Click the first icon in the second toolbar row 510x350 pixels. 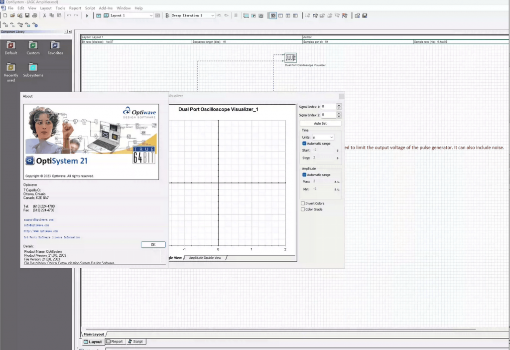point(5,25)
